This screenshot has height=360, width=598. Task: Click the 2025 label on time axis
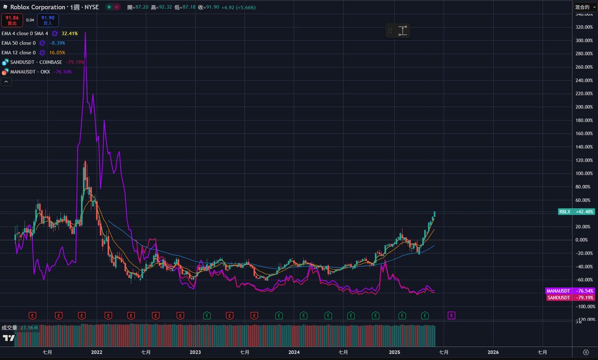click(395, 352)
